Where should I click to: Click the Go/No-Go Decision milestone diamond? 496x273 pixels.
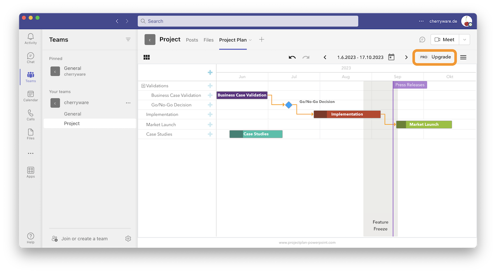click(x=289, y=105)
